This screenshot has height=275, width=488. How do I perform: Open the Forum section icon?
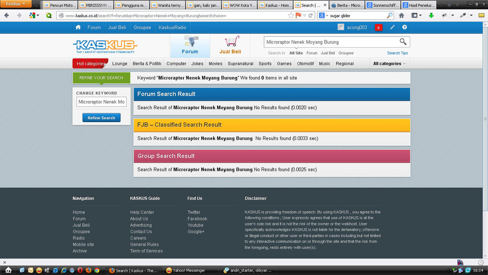click(x=190, y=45)
